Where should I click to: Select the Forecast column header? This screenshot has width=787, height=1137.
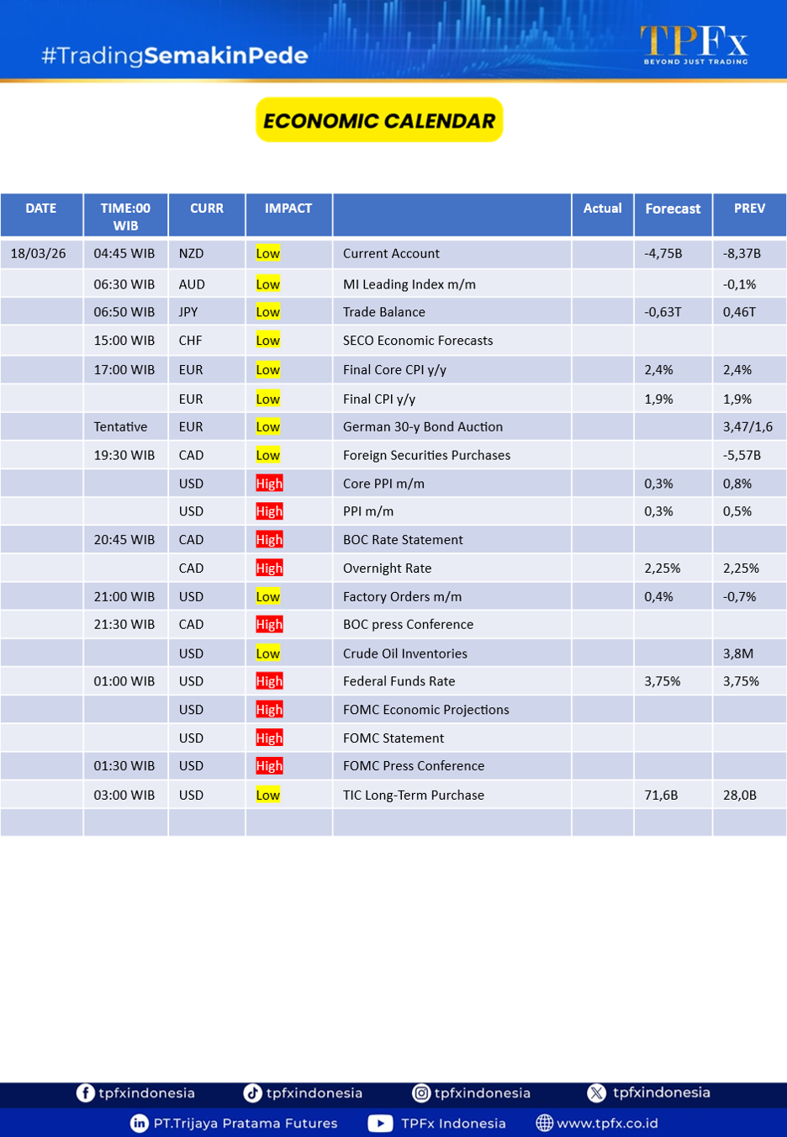[x=673, y=209]
